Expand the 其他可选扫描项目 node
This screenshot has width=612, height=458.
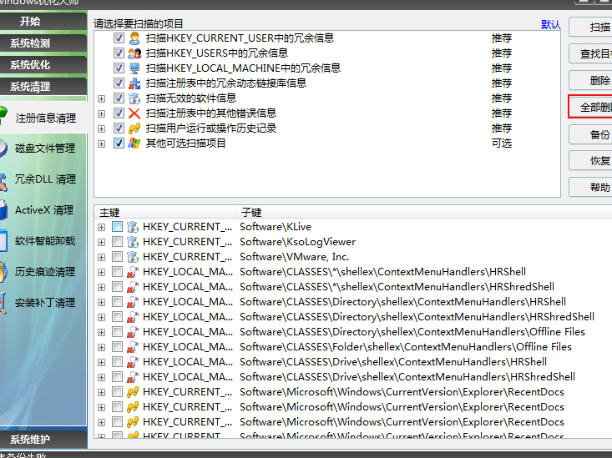102,143
